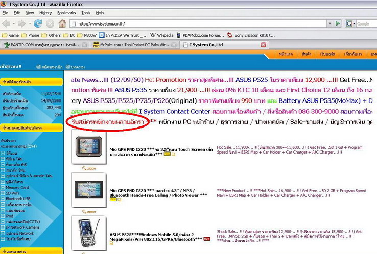Open the Google search engine selector

point(350,23)
